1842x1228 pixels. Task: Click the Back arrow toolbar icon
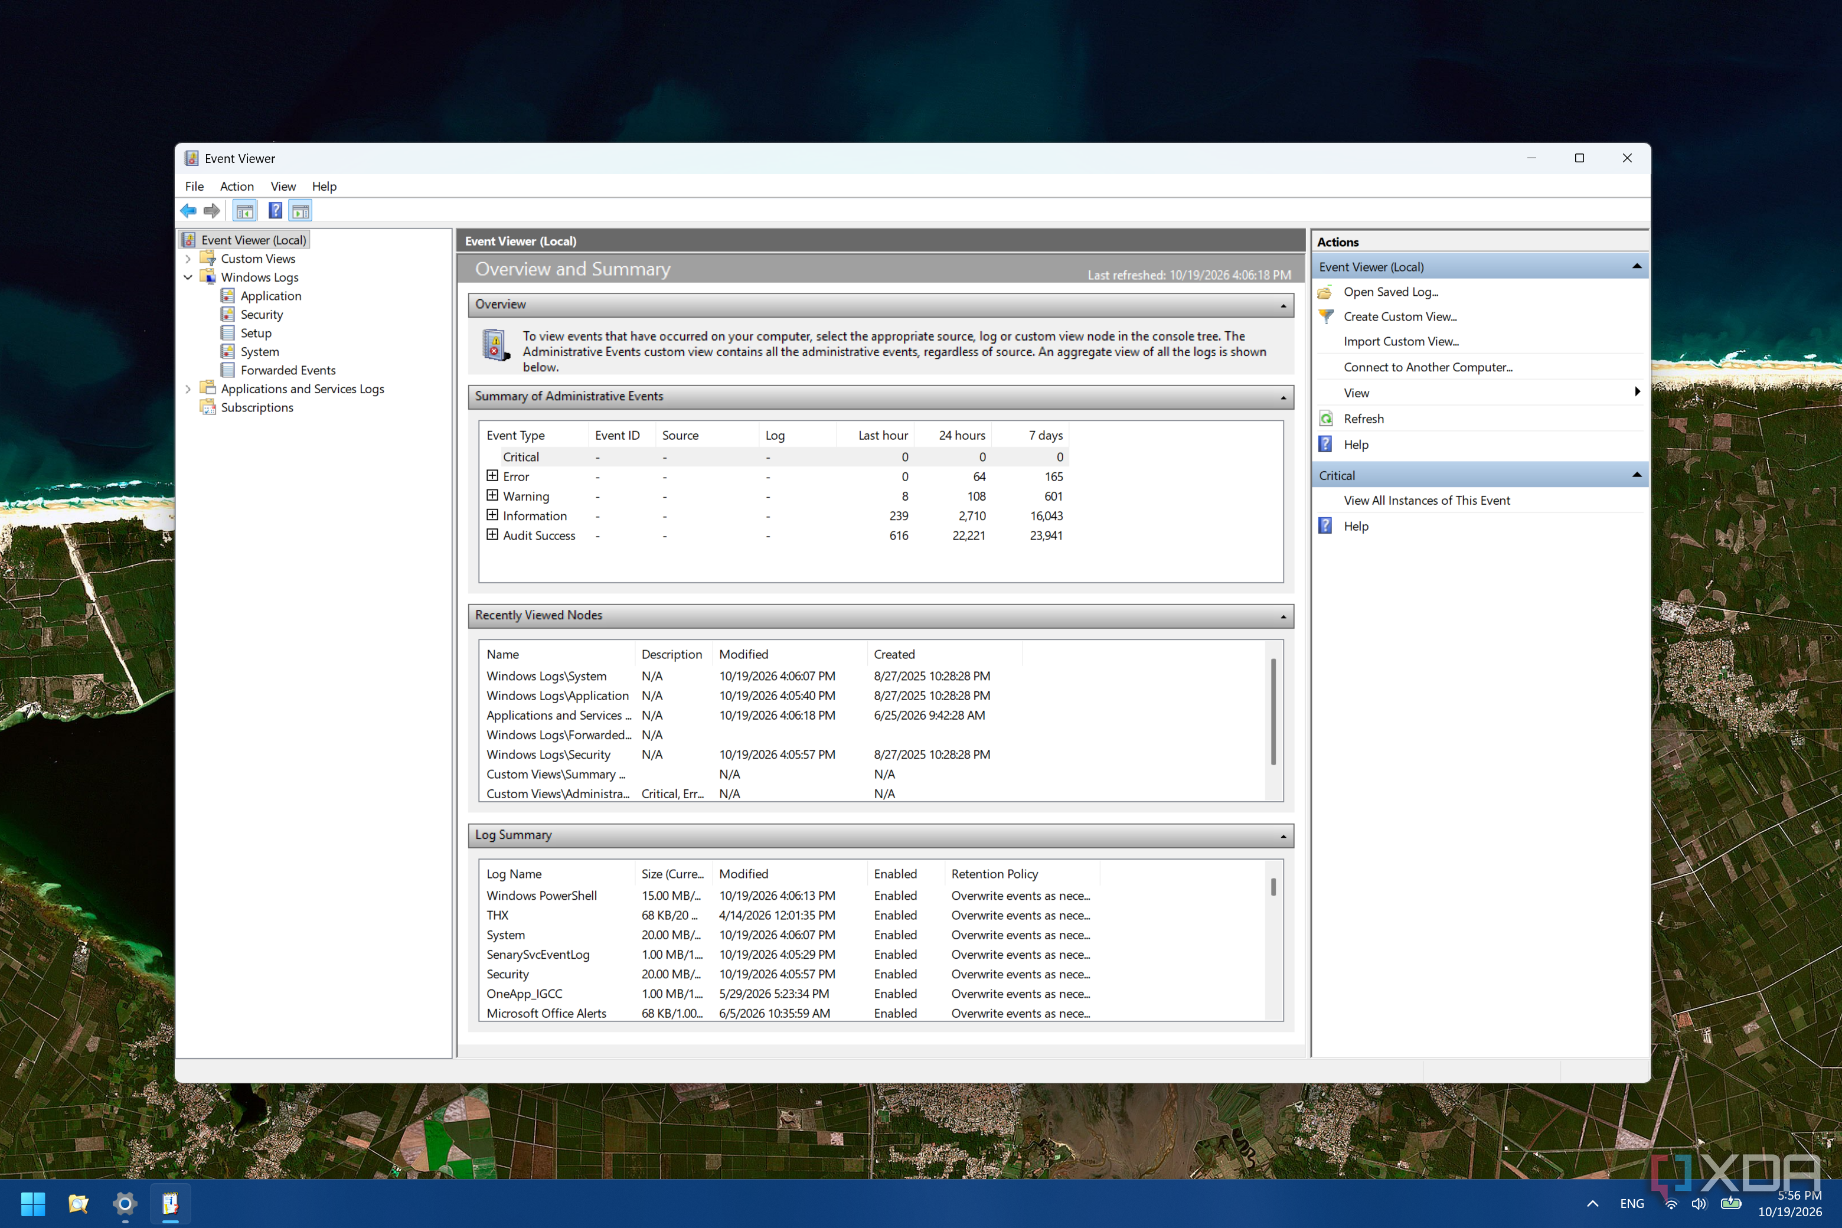coord(188,211)
